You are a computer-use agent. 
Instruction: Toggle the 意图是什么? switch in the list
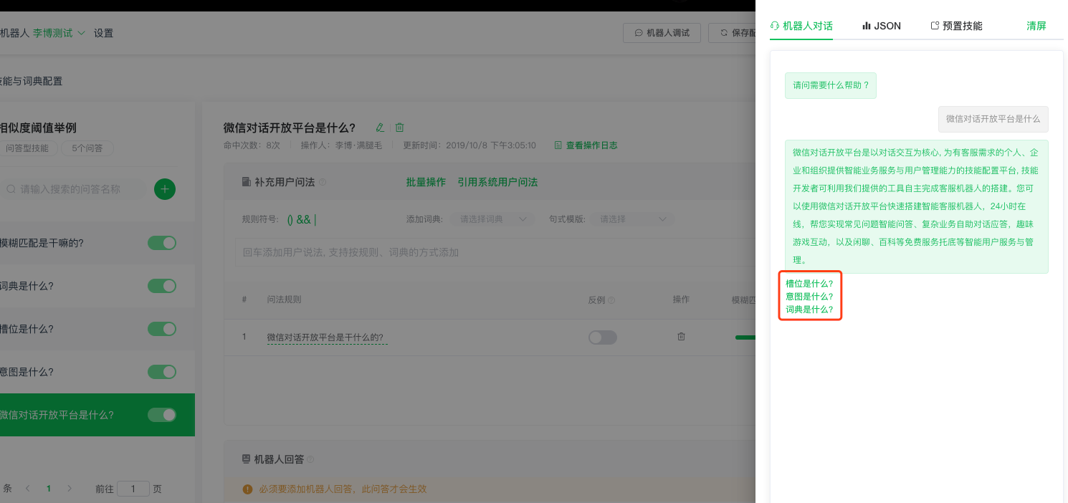point(162,372)
